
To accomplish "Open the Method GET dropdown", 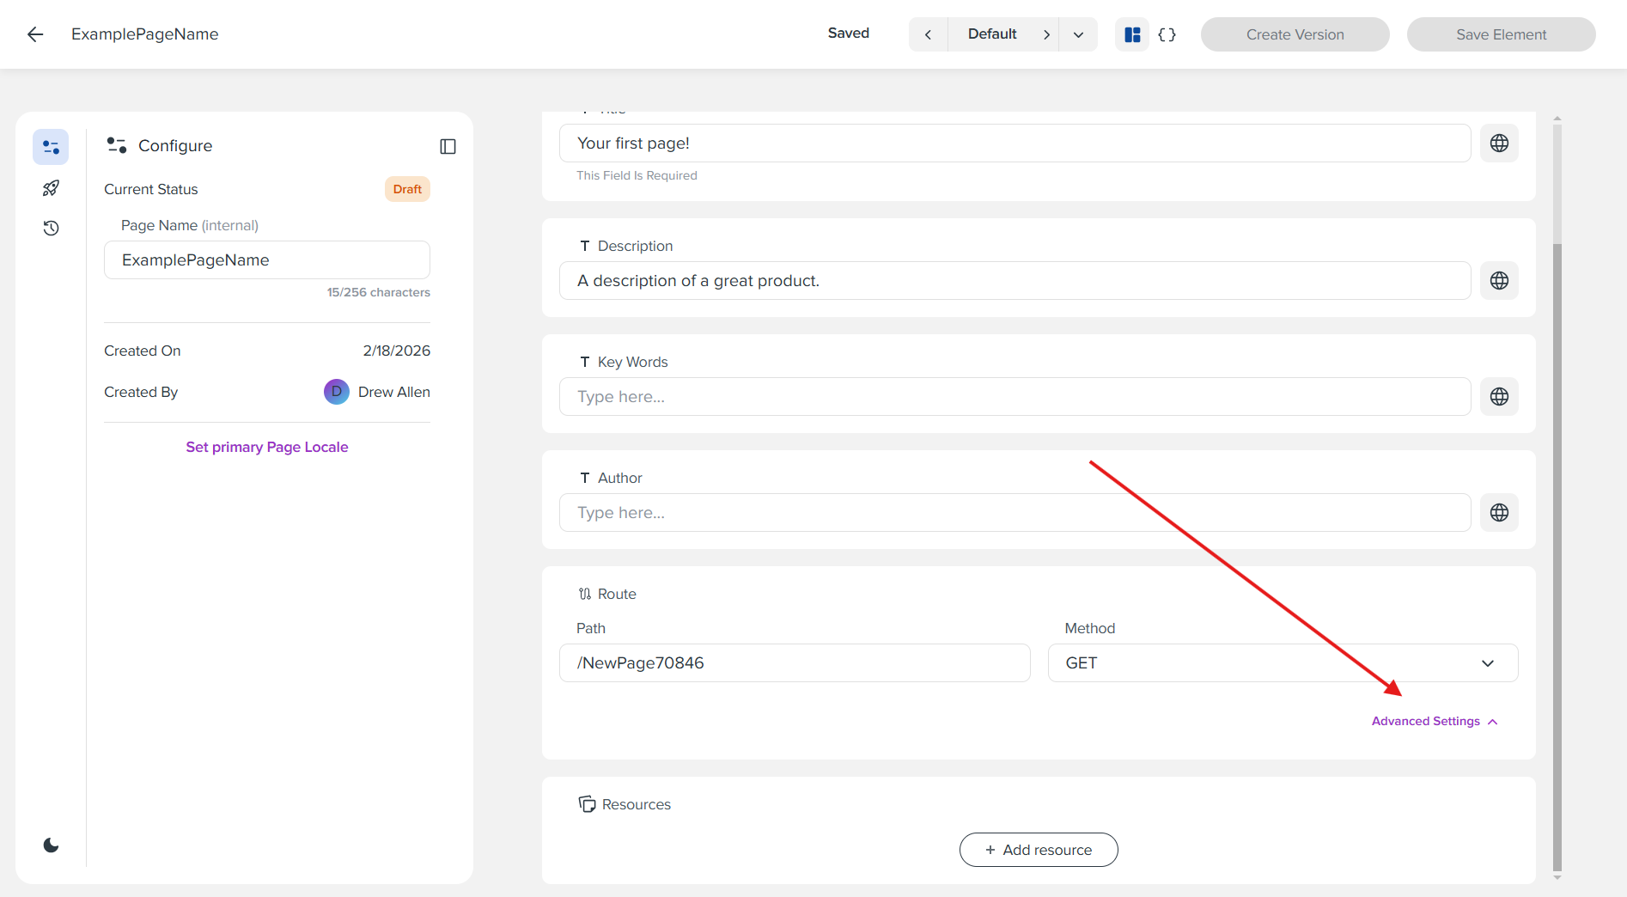I will [1283, 663].
